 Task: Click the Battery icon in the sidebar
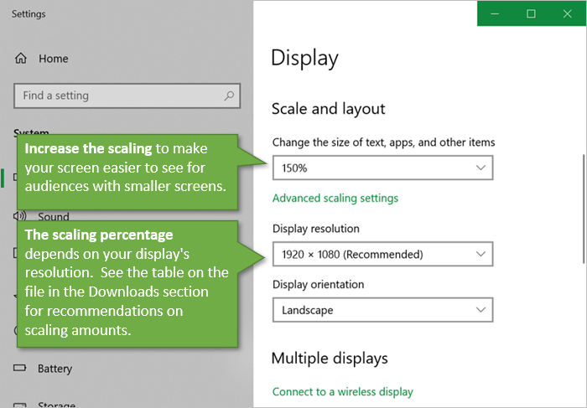(20, 369)
